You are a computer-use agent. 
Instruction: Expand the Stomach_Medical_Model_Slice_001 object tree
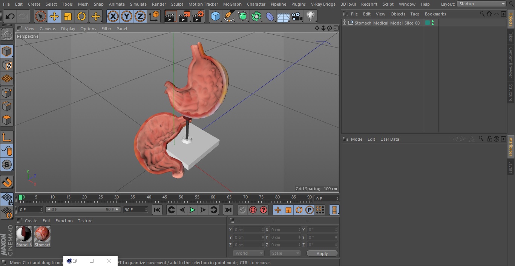(x=344, y=23)
